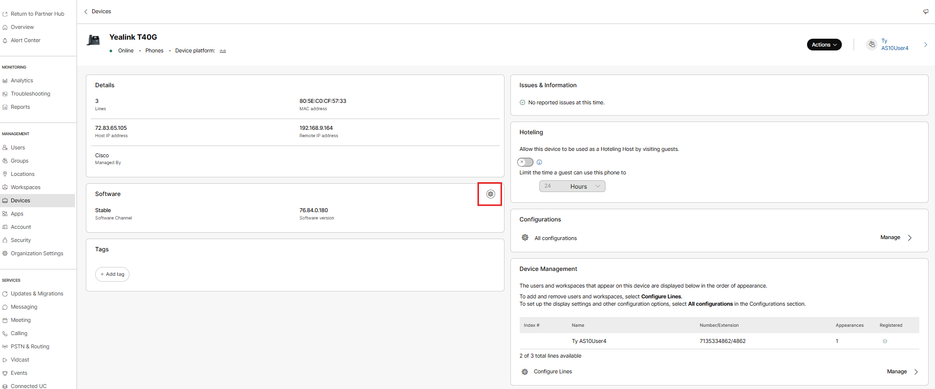Return to Partner Hub
935x389 pixels.
[37, 14]
